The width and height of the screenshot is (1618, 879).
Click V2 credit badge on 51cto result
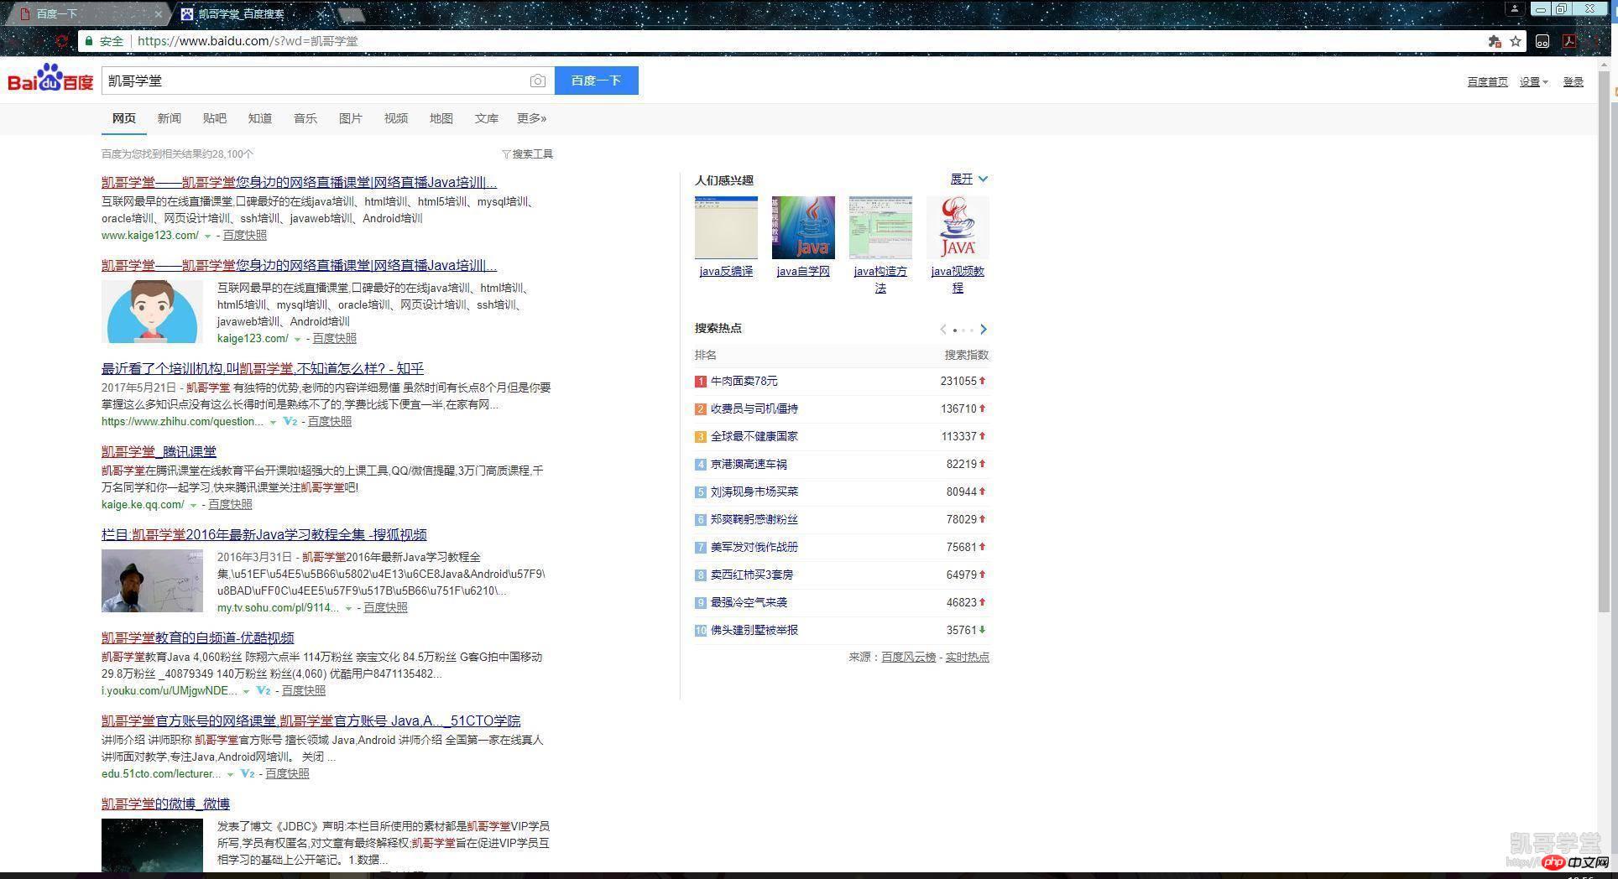tap(248, 773)
